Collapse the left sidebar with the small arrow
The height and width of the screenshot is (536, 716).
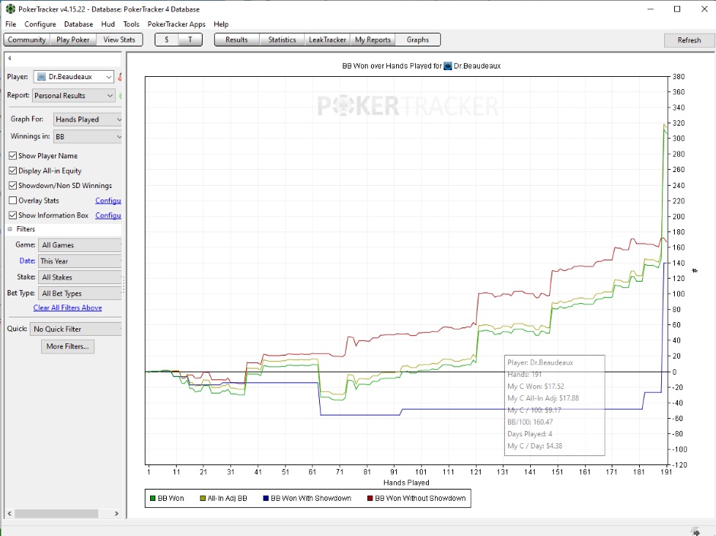tap(9, 58)
